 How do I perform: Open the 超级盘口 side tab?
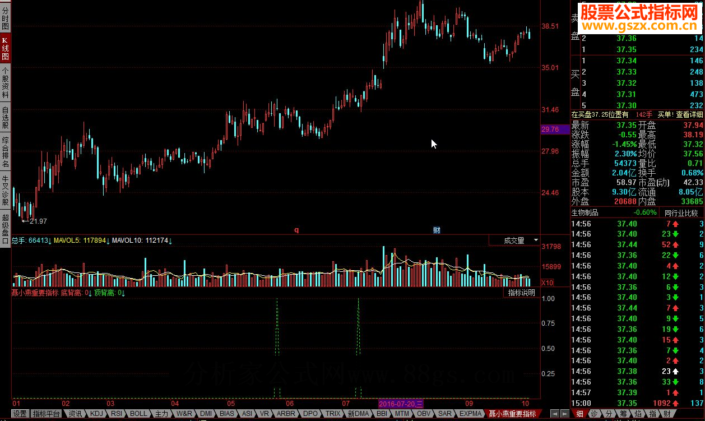click(5, 229)
